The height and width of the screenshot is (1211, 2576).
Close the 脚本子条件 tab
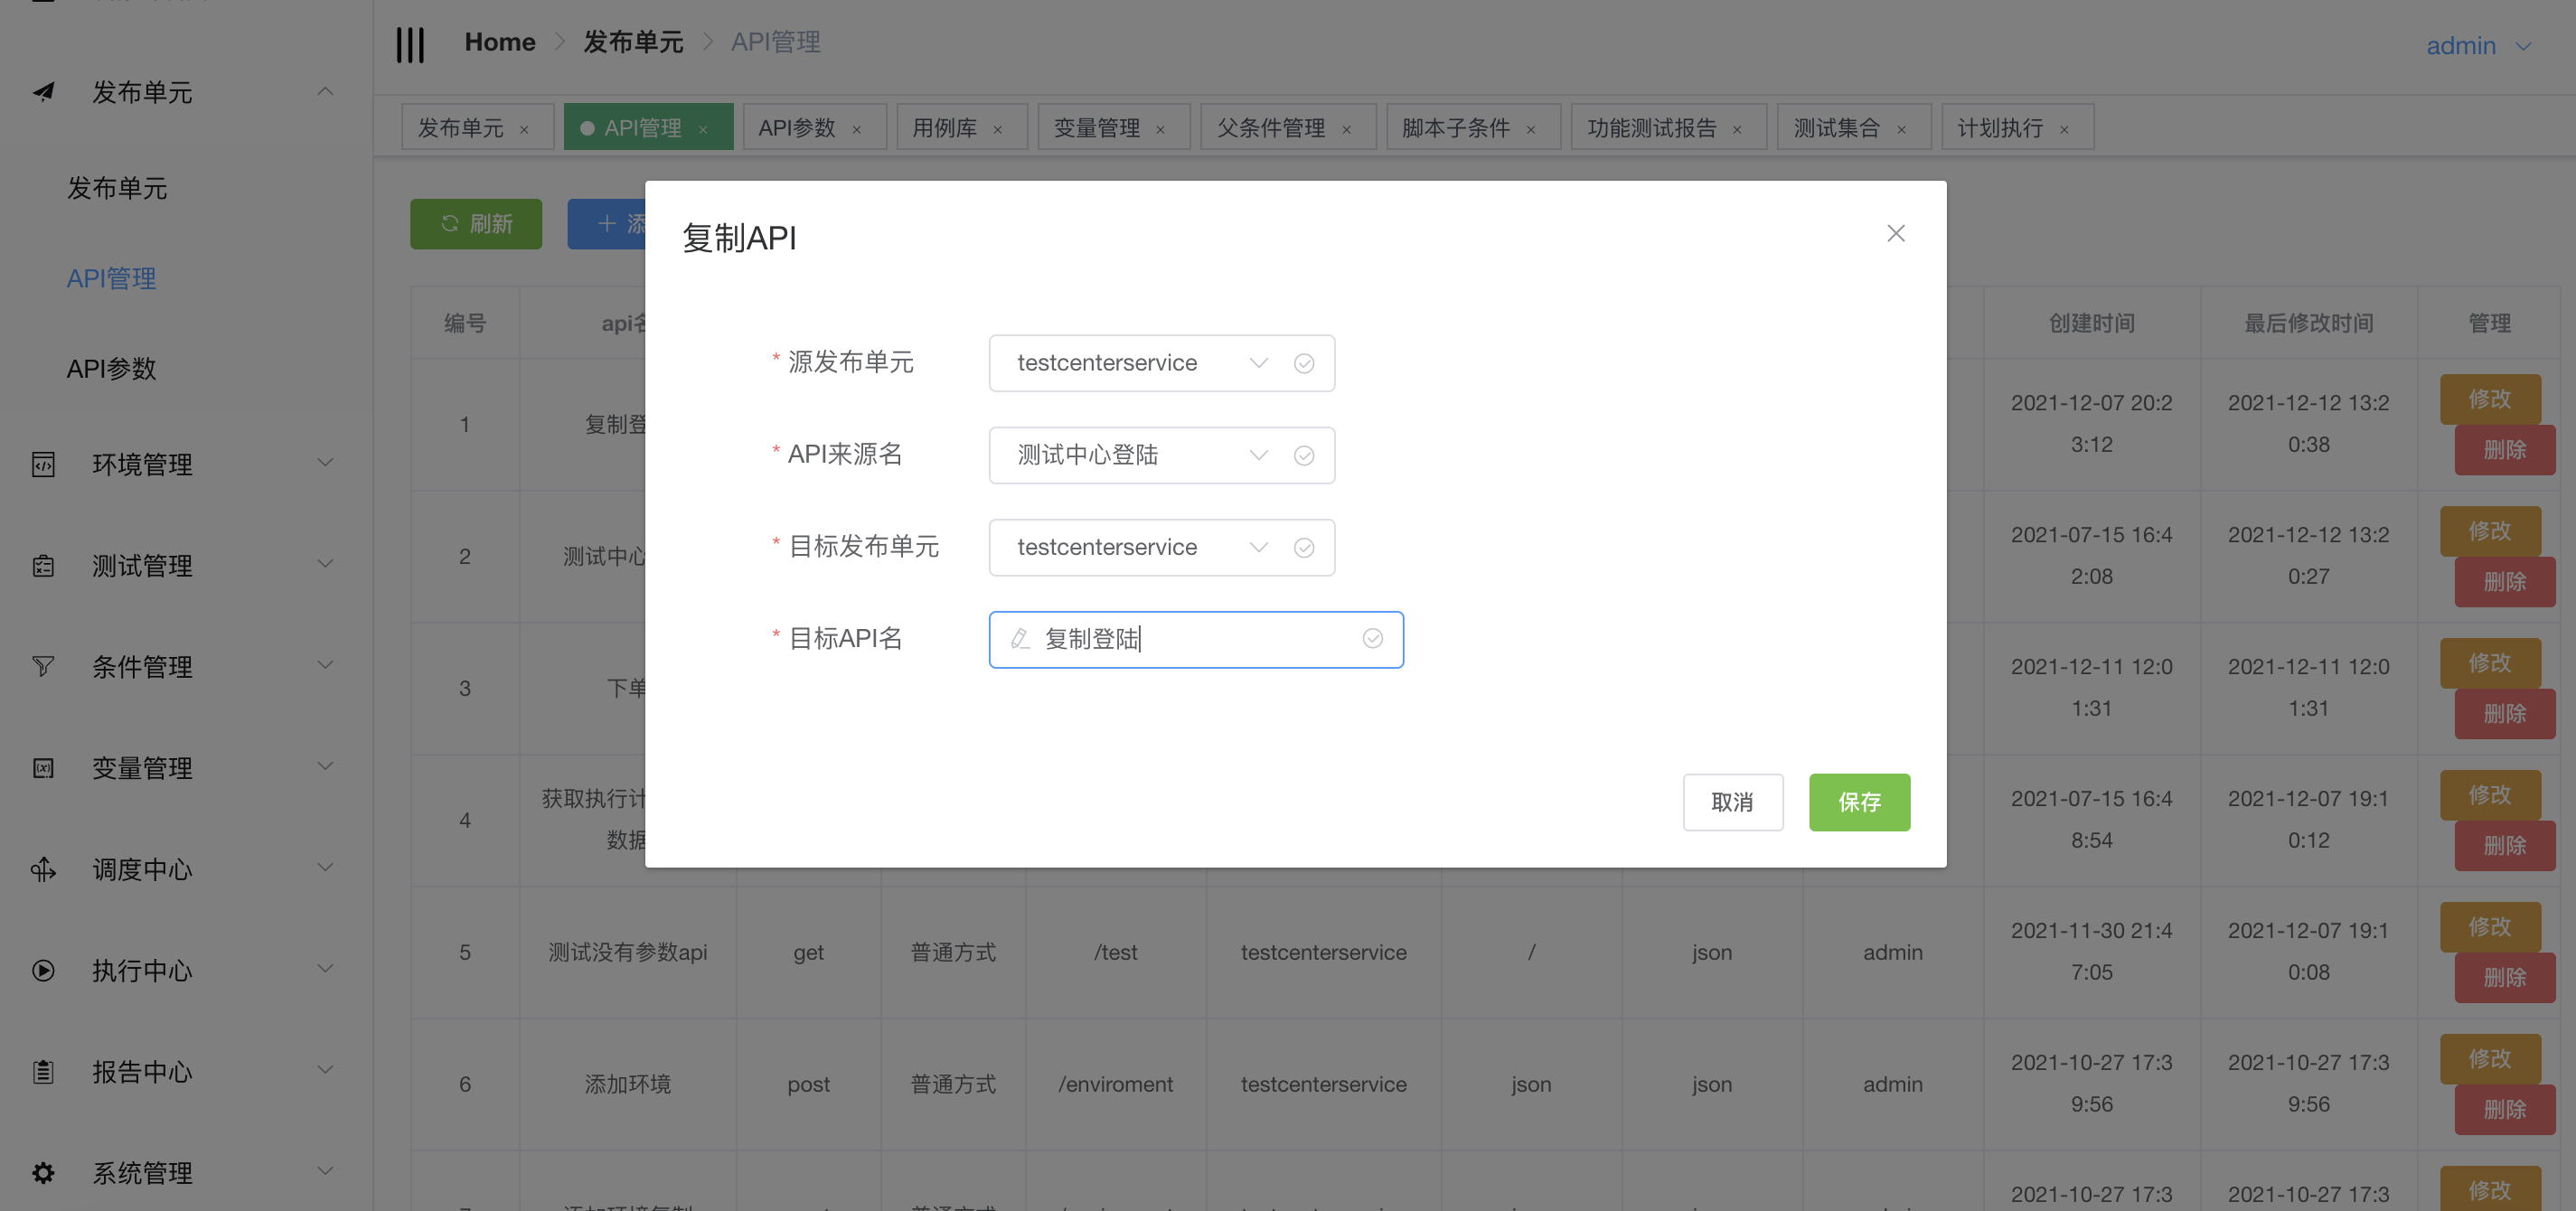1530,129
